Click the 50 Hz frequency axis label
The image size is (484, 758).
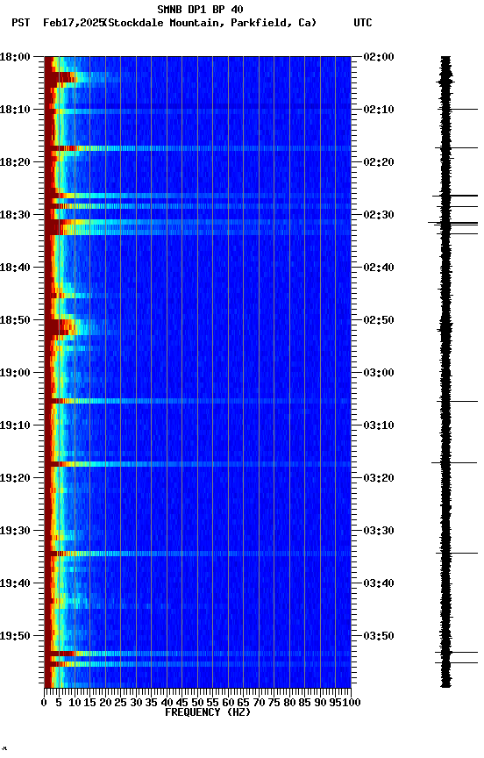click(197, 703)
